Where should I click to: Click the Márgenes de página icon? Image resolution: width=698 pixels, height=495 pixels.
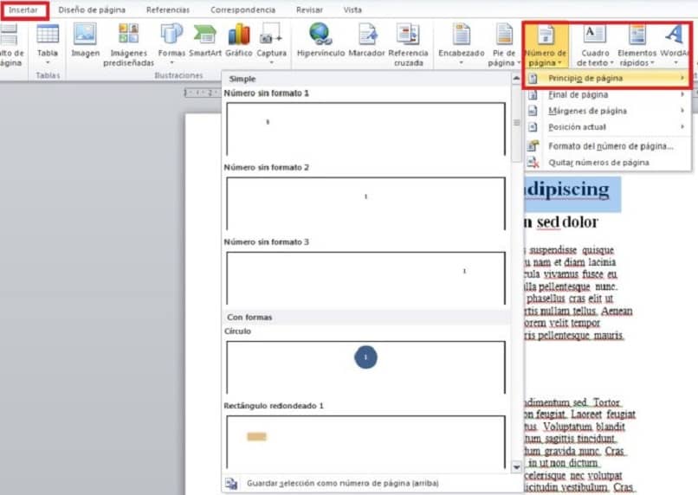533,111
